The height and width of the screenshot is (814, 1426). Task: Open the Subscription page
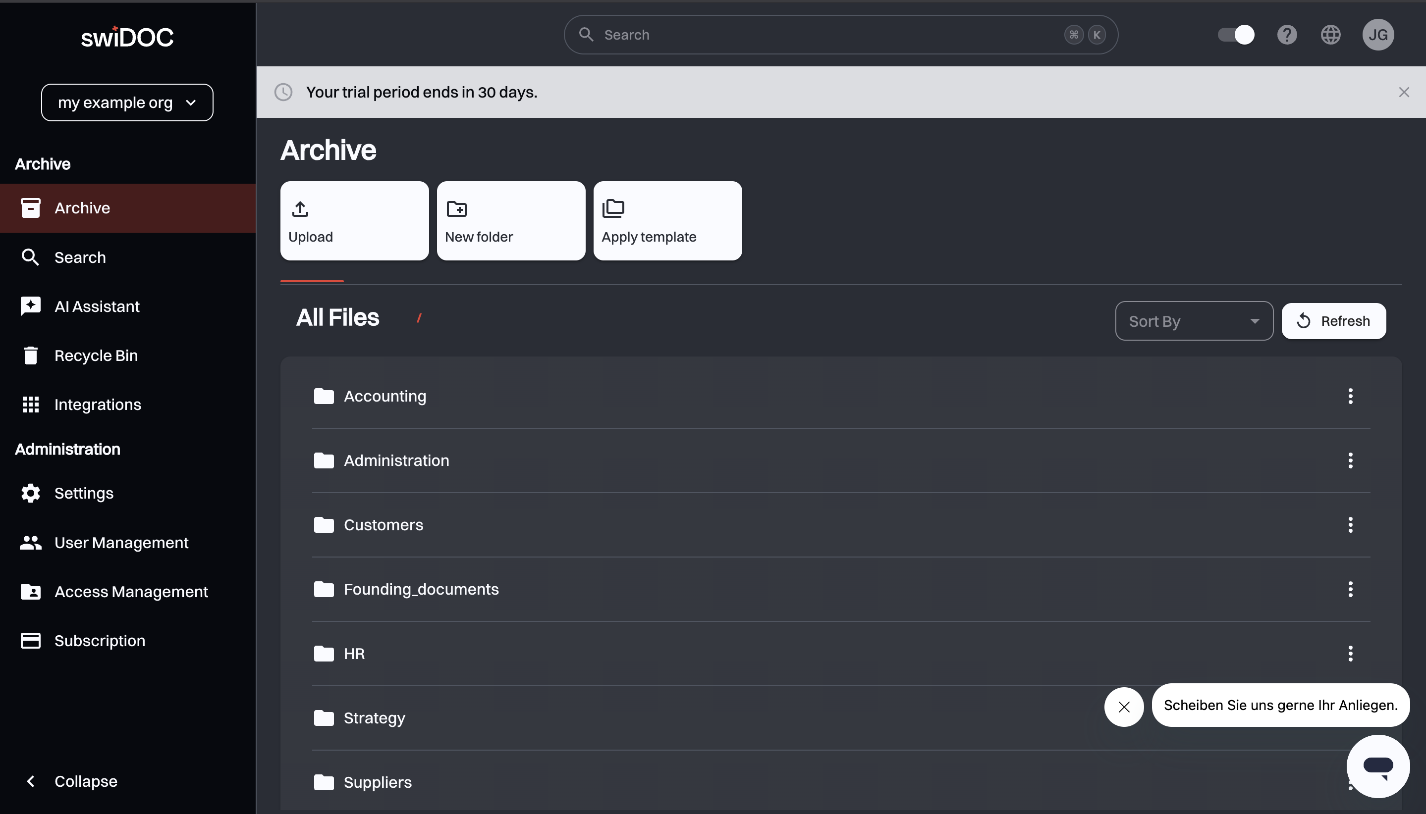click(127, 641)
